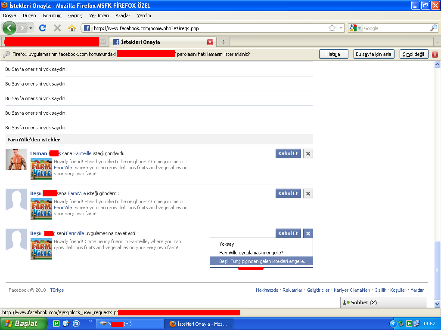This screenshot has height=330, width=441.
Task: Accept Beşir's davet etti invitation Kabul Et
Action: coord(288,233)
